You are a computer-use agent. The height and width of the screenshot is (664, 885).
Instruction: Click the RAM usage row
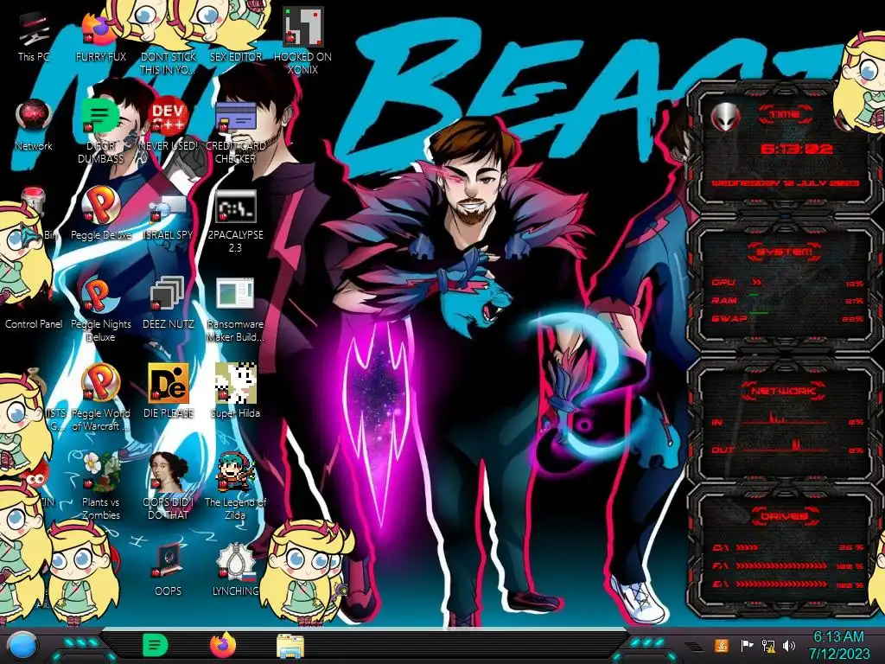pos(787,300)
